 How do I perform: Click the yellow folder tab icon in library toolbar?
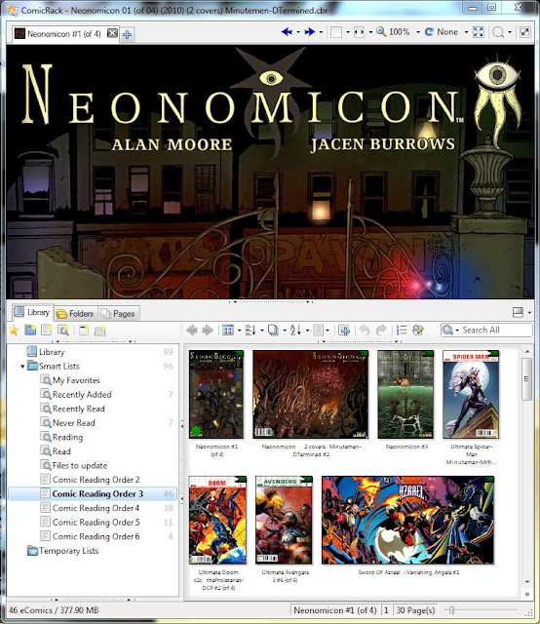(x=99, y=330)
